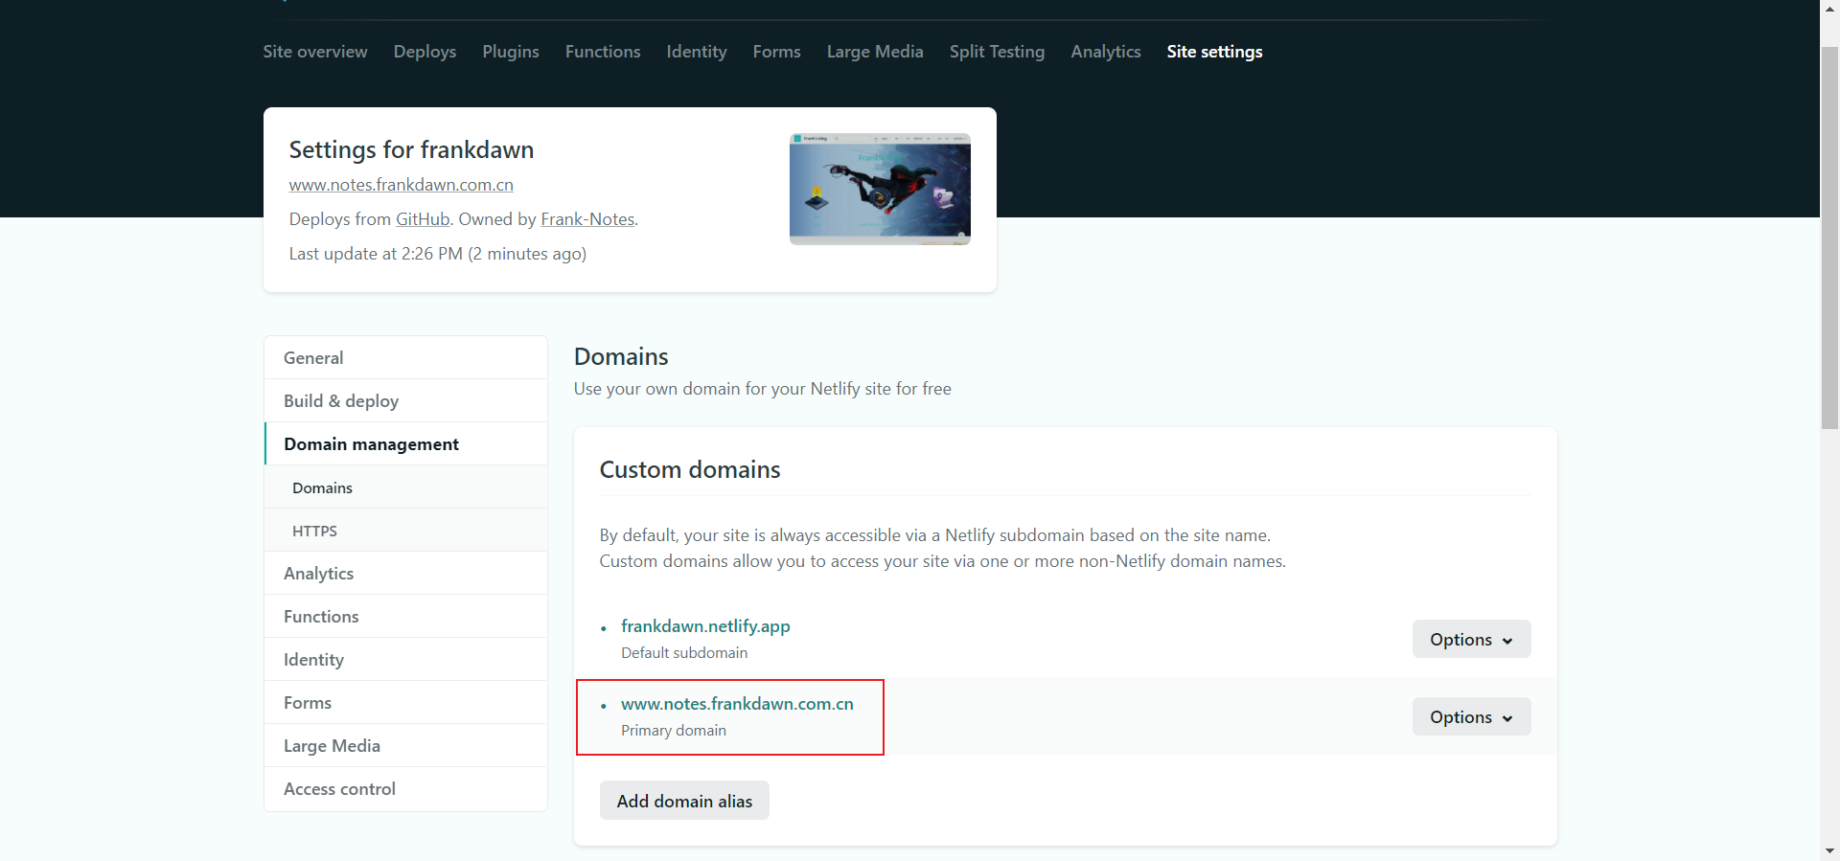Open the www.notes.frankdawn.com.cn link in settings header
The width and height of the screenshot is (1840, 861).
(402, 185)
